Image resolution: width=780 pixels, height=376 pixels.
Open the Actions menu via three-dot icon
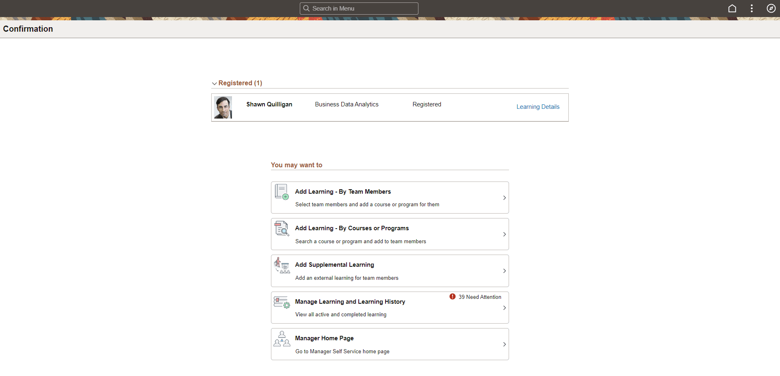(x=752, y=8)
